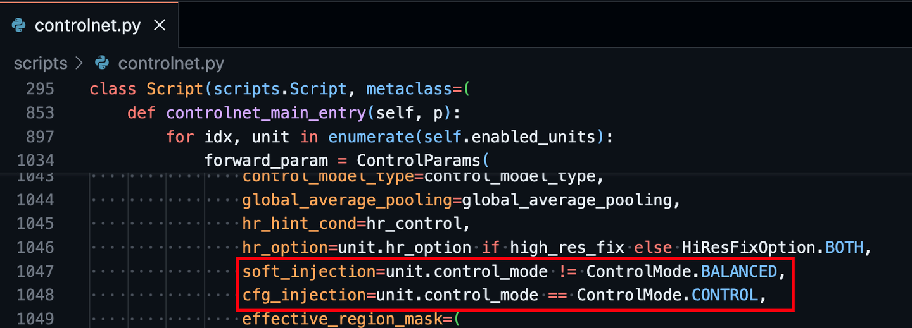Viewport: 912px width, 328px height.
Task: Jump to sticky line class Script definition
Action: [279, 88]
